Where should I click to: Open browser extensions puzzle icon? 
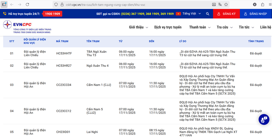point(262,5)
